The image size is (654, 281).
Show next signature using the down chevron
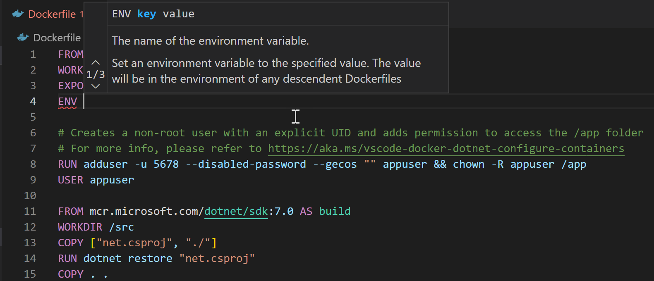[x=96, y=86]
